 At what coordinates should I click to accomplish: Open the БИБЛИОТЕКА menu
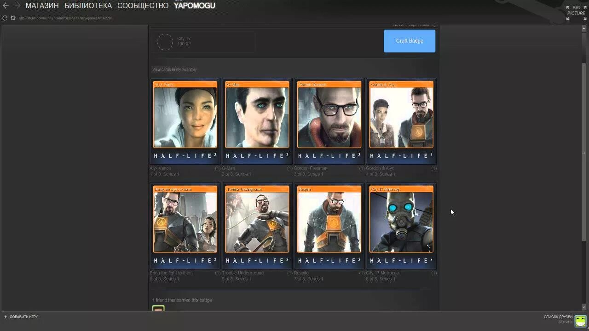(x=88, y=6)
